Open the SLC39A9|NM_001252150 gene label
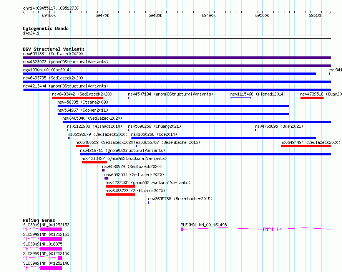Screen dimensions: 342x272 (46, 254)
